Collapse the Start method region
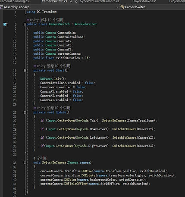The width and height of the screenshot is (185, 197). click(x=25, y=70)
